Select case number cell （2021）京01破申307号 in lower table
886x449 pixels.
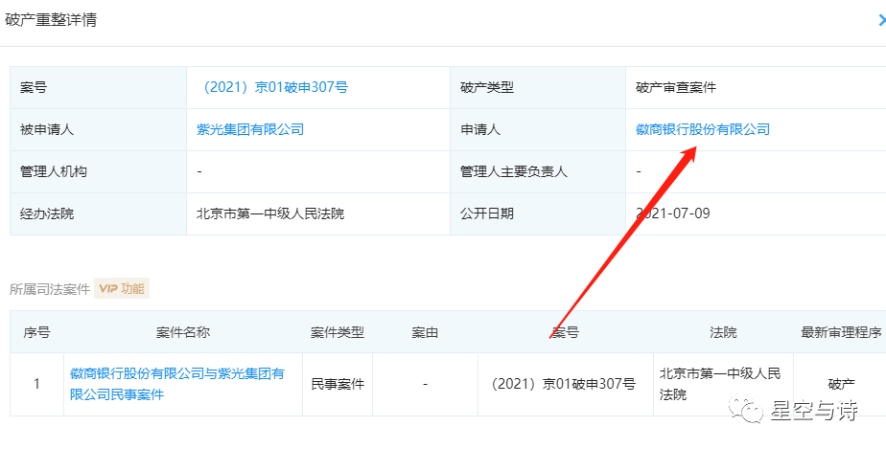click(x=566, y=384)
